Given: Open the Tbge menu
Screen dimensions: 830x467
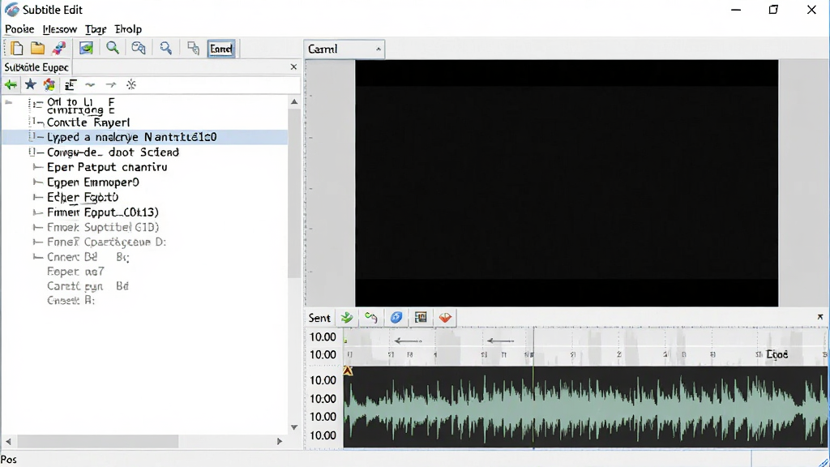Looking at the screenshot, I should point(96,29).
